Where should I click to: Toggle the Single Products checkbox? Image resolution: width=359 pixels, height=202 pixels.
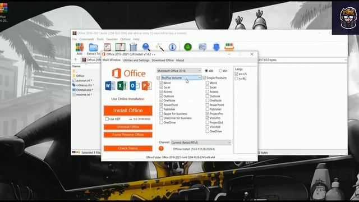(204, 78)
